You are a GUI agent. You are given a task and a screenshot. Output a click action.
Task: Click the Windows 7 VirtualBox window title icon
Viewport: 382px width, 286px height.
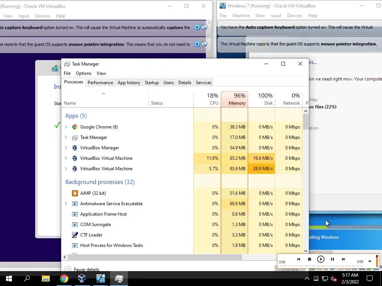coord(222,6)
